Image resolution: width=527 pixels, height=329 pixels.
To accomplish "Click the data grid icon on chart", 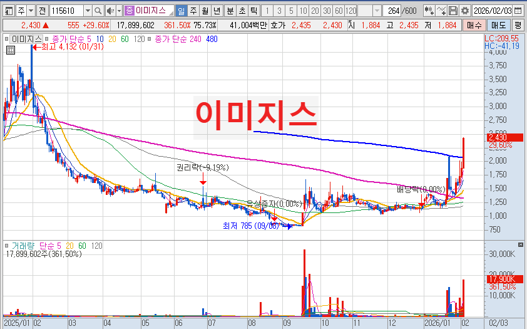I will click(11, 51).
